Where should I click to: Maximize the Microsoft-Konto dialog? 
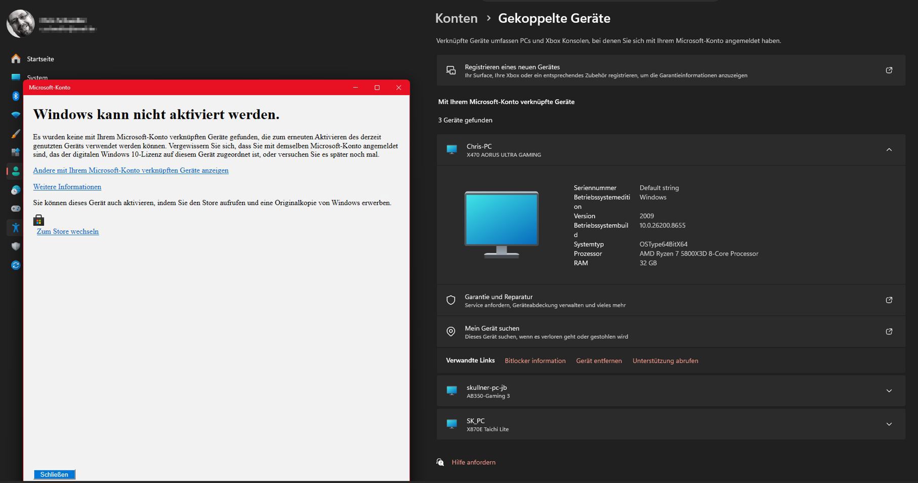377,88
